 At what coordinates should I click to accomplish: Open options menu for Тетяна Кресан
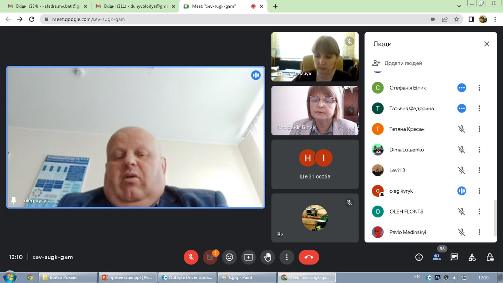click(479, 129)
